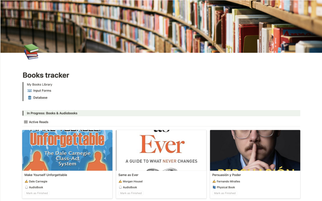The height and width of the screenshot is (201, 322).
Task: Click the writing hand icon beside Dale Carnegie
Action: click(26, 181)
